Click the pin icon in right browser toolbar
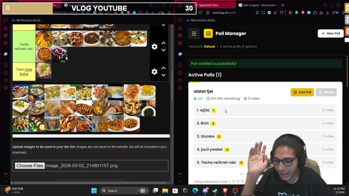349x196 pixels. pyautogui.click(x=257, y=13)
